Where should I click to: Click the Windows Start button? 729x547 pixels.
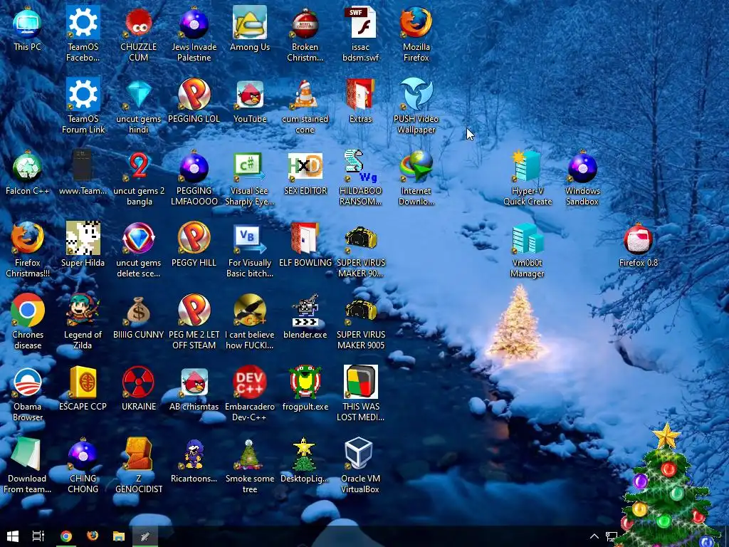(x=13, y=536)
